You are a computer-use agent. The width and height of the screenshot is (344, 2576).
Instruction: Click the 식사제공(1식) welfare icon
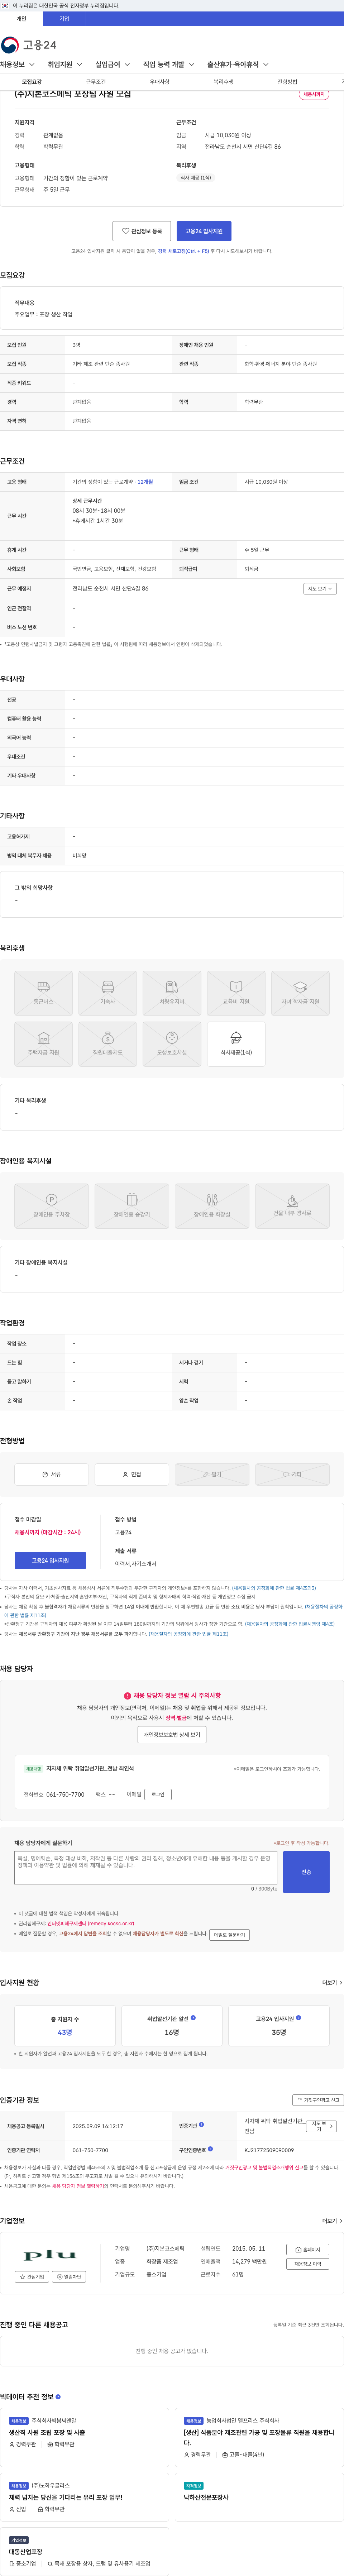tap(236, 1044)
